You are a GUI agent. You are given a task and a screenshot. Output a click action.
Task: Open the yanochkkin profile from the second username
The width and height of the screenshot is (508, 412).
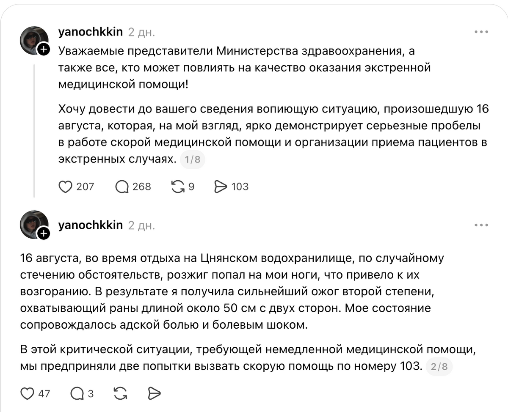coord(90,225)
